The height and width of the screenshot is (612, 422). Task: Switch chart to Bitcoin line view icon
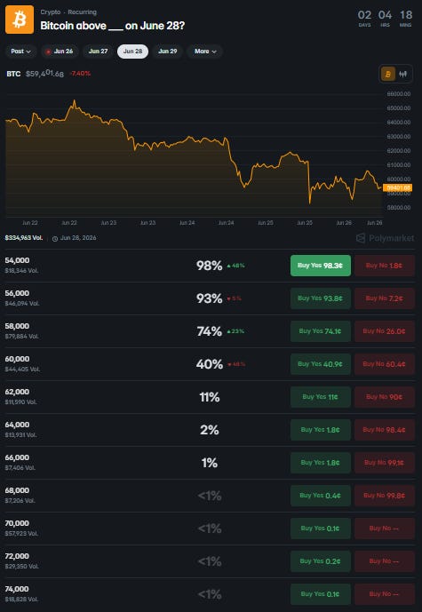pos(388,74)
